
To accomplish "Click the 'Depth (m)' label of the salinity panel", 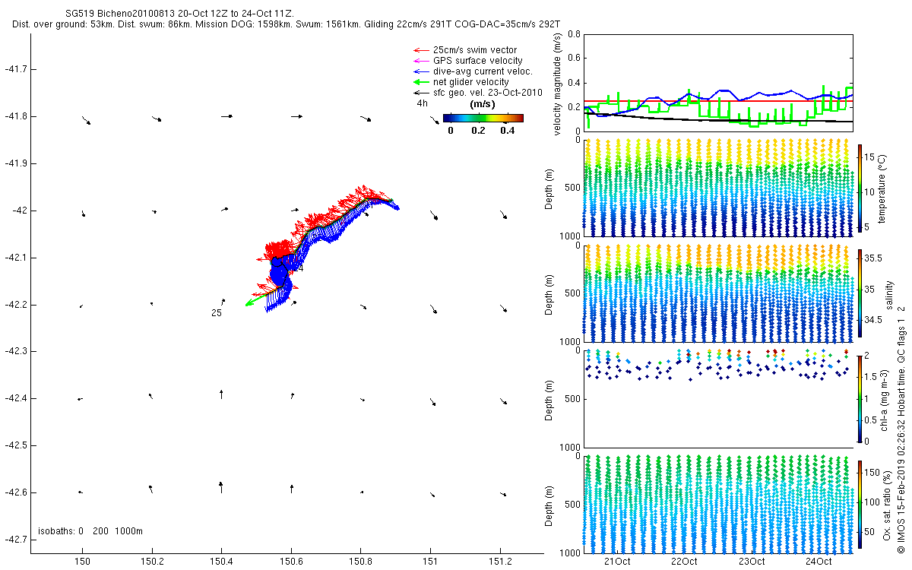I will click(550, 293).
